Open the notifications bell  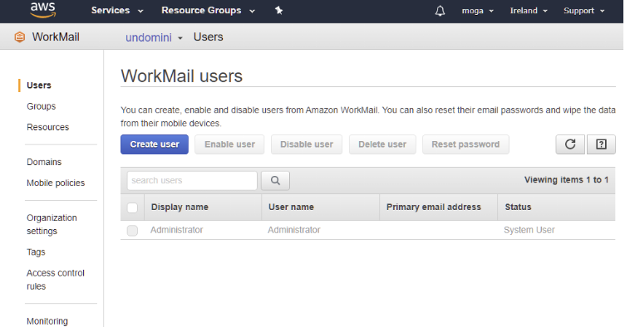click(440, 11)
